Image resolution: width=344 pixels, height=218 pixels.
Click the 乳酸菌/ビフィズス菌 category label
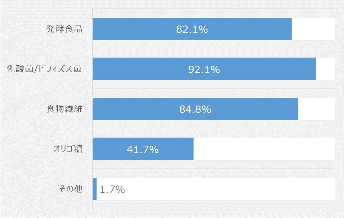click(44, 69)
